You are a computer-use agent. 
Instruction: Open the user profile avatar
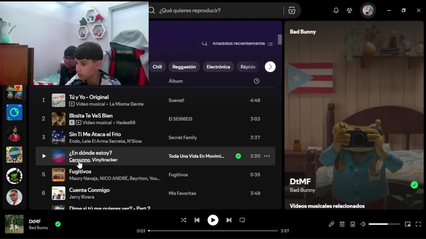368,10
